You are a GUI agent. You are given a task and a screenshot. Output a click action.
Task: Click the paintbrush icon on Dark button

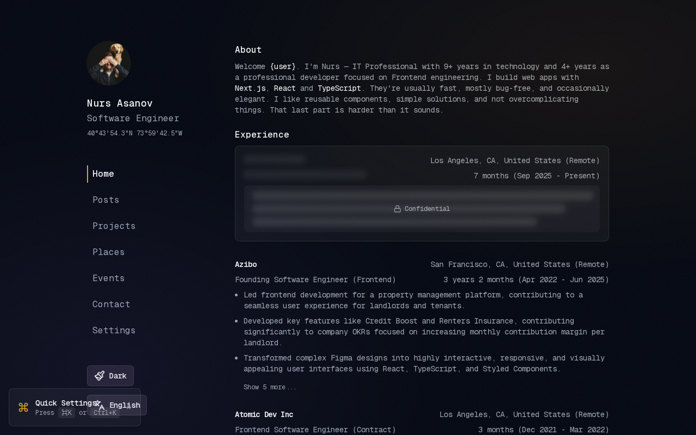[100, 376]
